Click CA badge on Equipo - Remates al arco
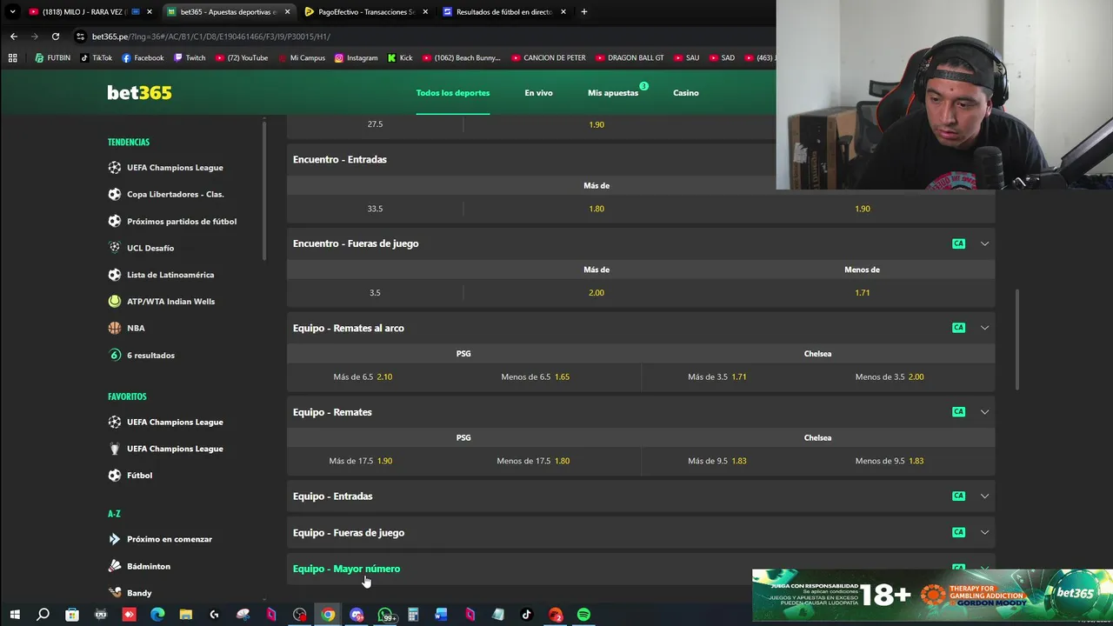This screenshot has height=626, width=1113. pyautogui.click(x=958, y=328)
